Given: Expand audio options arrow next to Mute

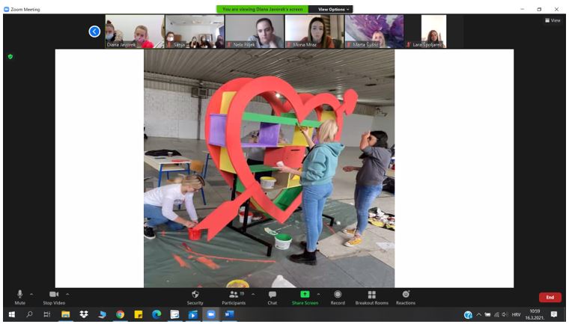Looking at the screenshot, I should [x=31, y=294].
